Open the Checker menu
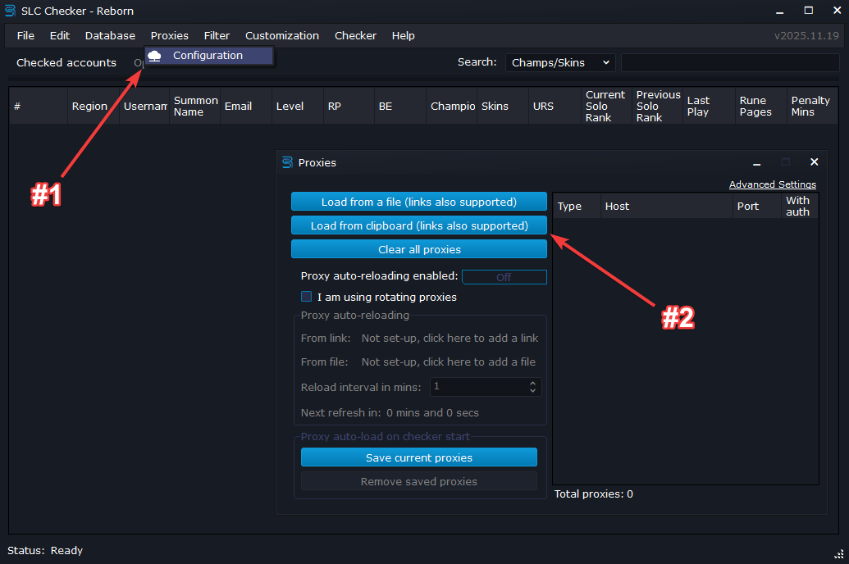This screenshot has width=849, height=564. 355,36
